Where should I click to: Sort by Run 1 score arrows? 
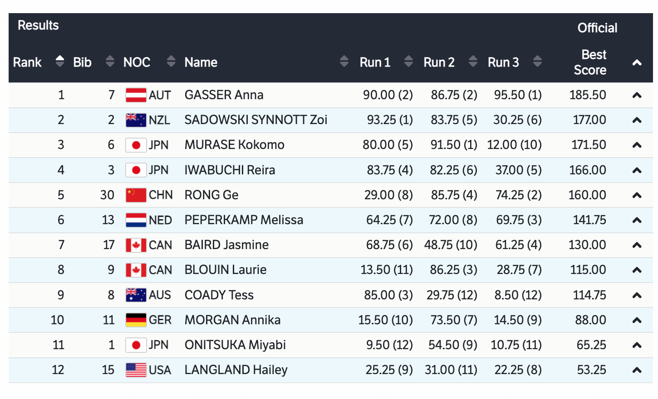(408, 62)
